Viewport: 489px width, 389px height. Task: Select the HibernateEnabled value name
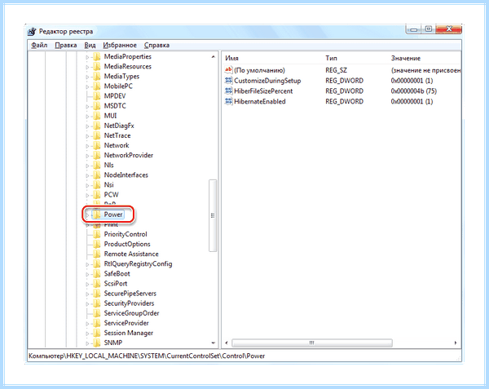click(x=260, y=101)
